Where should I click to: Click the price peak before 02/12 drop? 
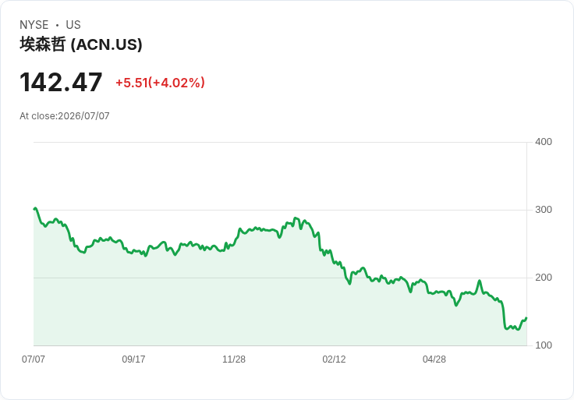coord(296,218)
